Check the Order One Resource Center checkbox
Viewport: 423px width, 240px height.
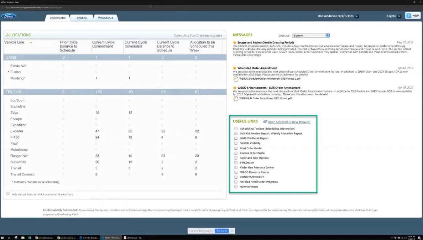(236, 167)
